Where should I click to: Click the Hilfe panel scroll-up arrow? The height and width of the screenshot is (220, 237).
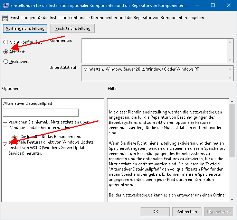tap(231, 101)
